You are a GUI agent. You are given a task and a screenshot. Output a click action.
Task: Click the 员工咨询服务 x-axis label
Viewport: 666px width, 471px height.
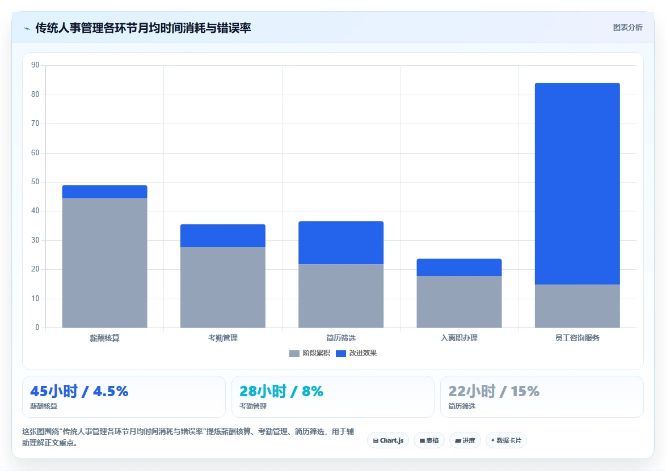tap(578, 338)
